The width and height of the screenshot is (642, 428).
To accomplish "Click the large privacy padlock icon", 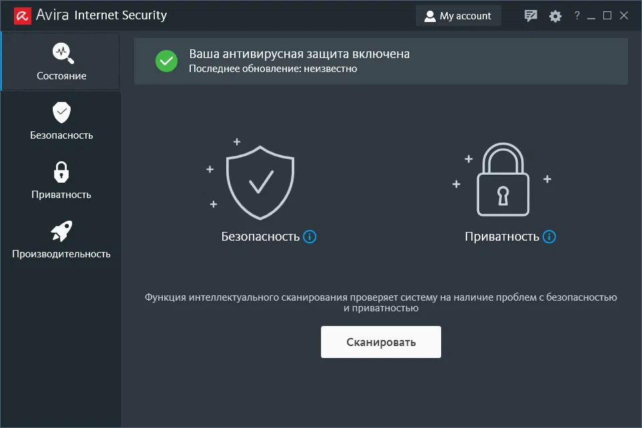I will click(503, 181).
